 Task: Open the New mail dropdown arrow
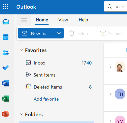pyautogui.click(x=59, y=33)
